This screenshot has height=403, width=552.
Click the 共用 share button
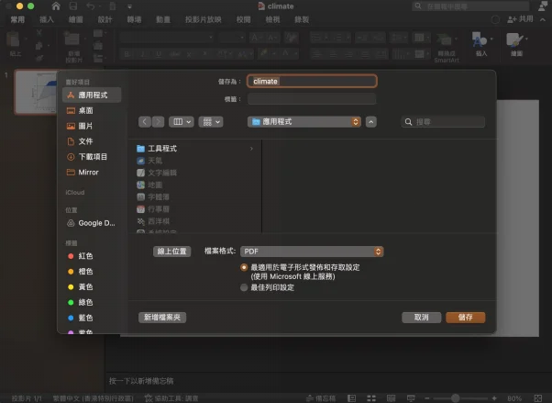coord(520,19)
